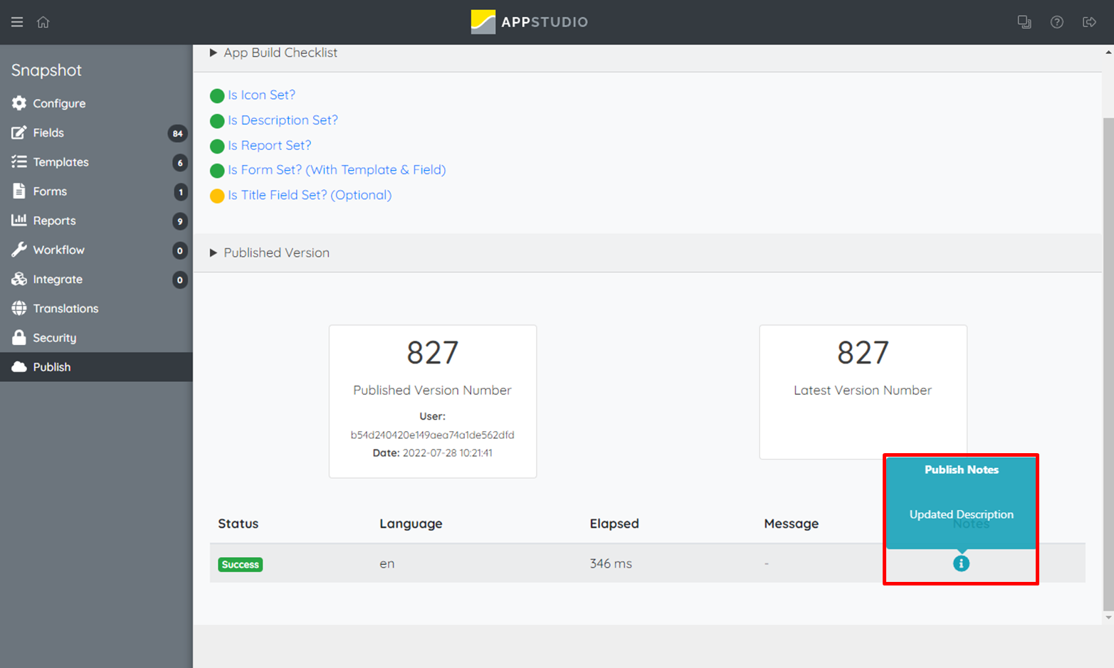Open Forms section in sidebar
Image resolution: width=1114 pixels, height=668 pixels.
tap(96, 191)
